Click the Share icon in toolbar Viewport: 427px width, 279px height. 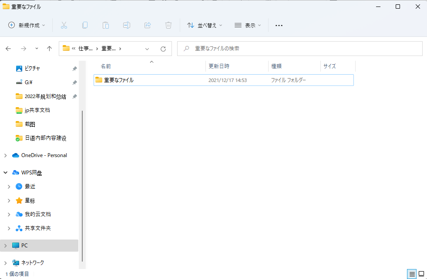148,25
